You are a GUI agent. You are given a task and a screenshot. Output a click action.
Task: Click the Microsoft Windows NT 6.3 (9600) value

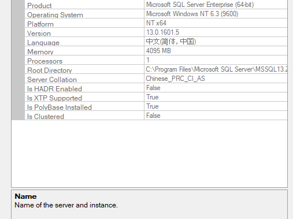[192, 14]
